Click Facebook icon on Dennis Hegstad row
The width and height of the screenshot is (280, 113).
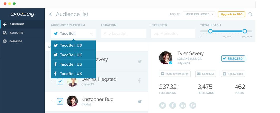click(139, 81)
